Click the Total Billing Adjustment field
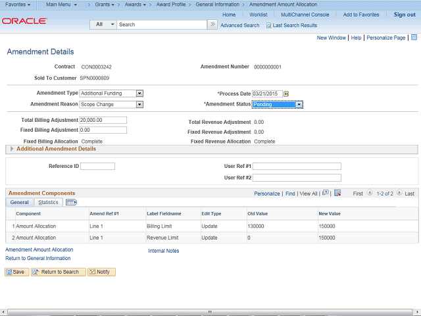 [x=103, y=120]
